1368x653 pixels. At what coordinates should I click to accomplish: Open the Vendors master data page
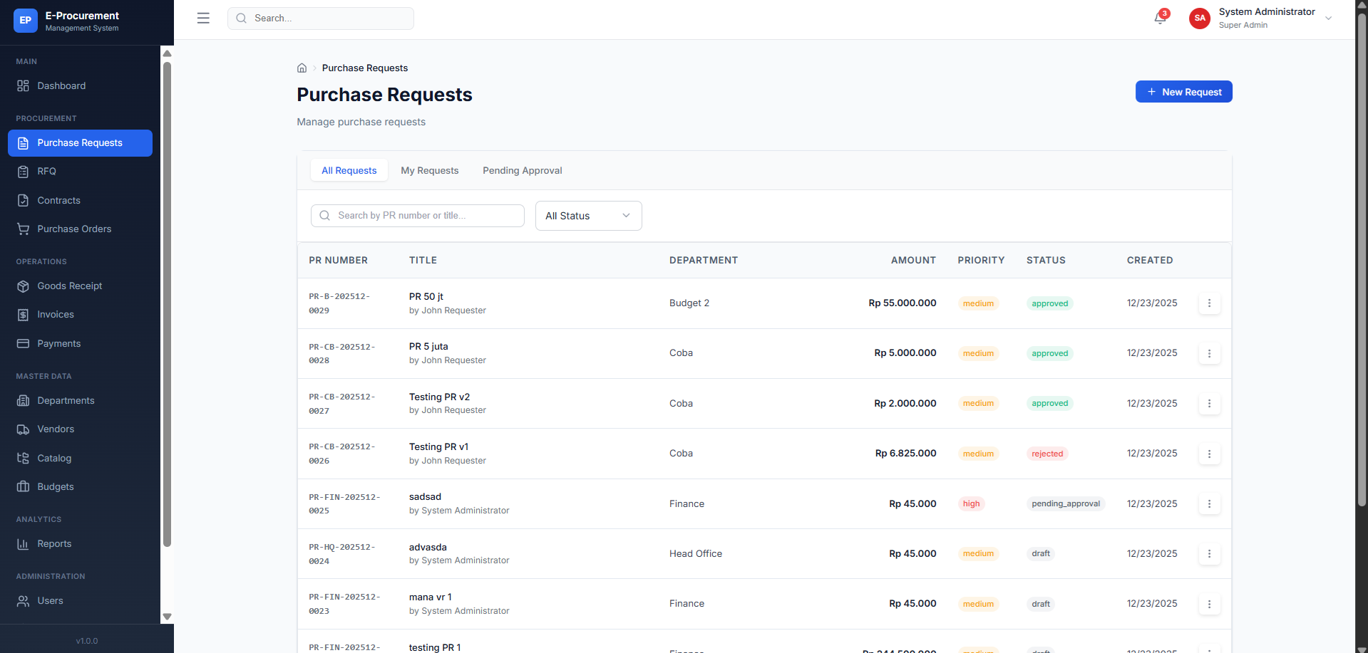click(55, 429)
